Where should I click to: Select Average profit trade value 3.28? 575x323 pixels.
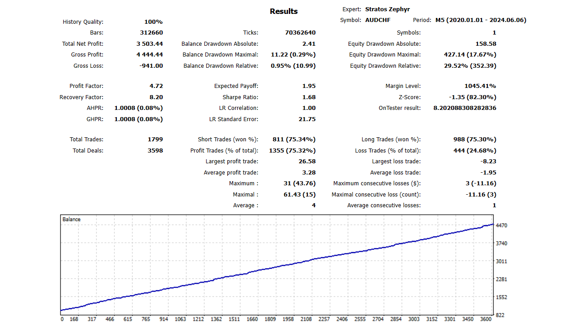pyautogui.click(x=309, y=173)
